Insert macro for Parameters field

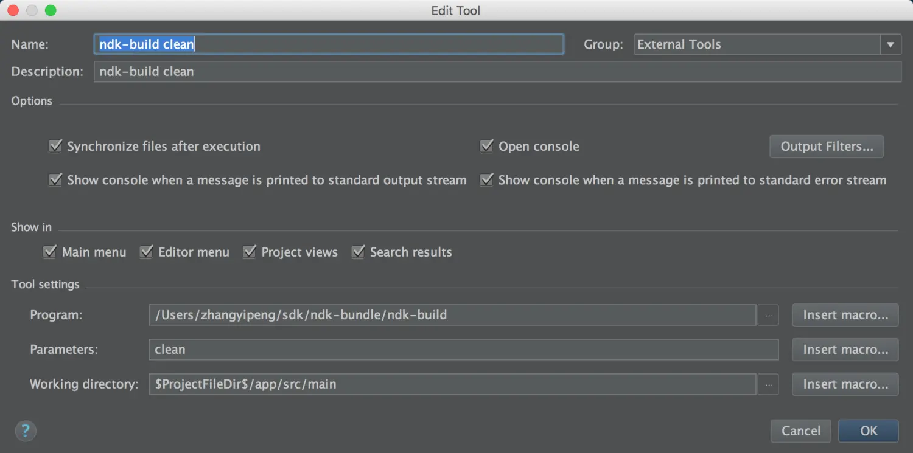tap(845, 350)
